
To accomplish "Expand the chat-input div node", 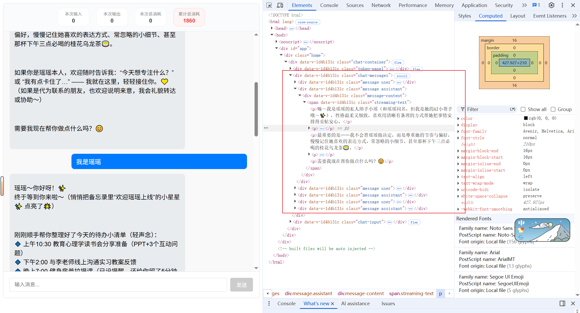I will point(291,222).
